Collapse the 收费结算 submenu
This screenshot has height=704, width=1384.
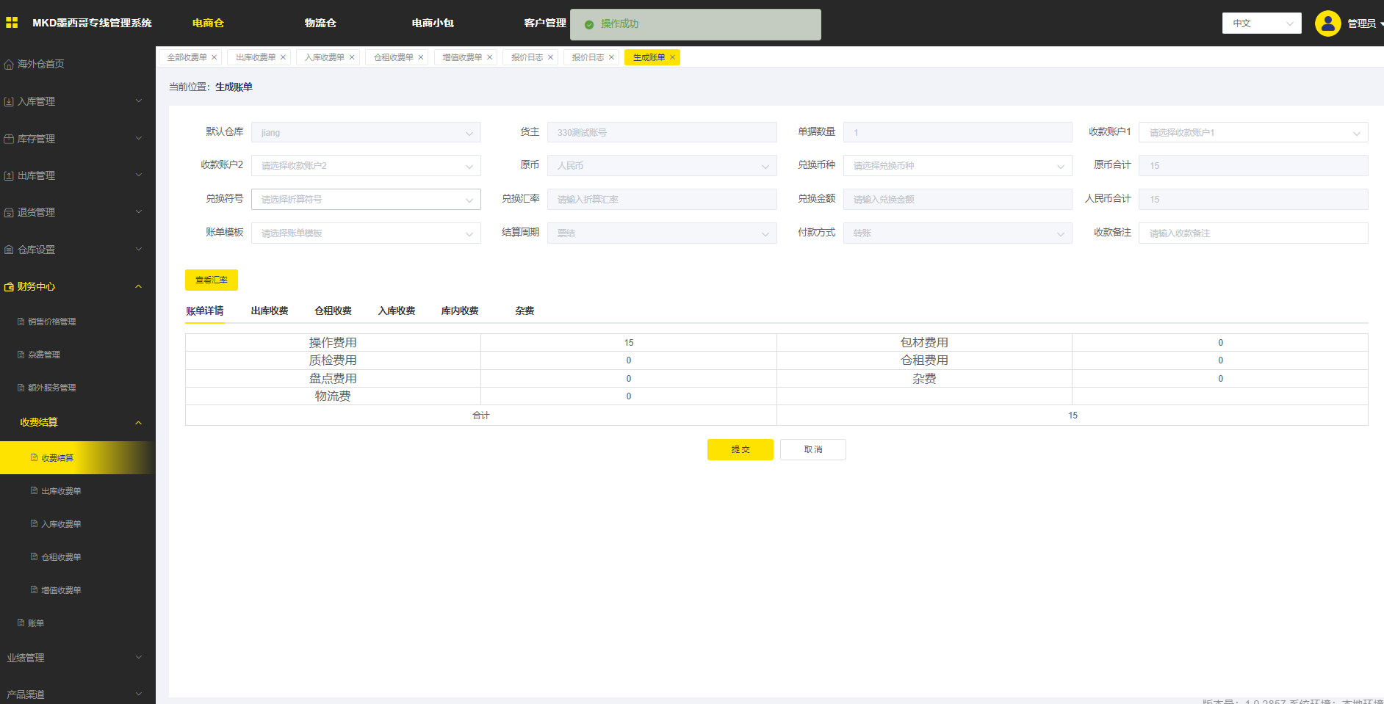138,423
